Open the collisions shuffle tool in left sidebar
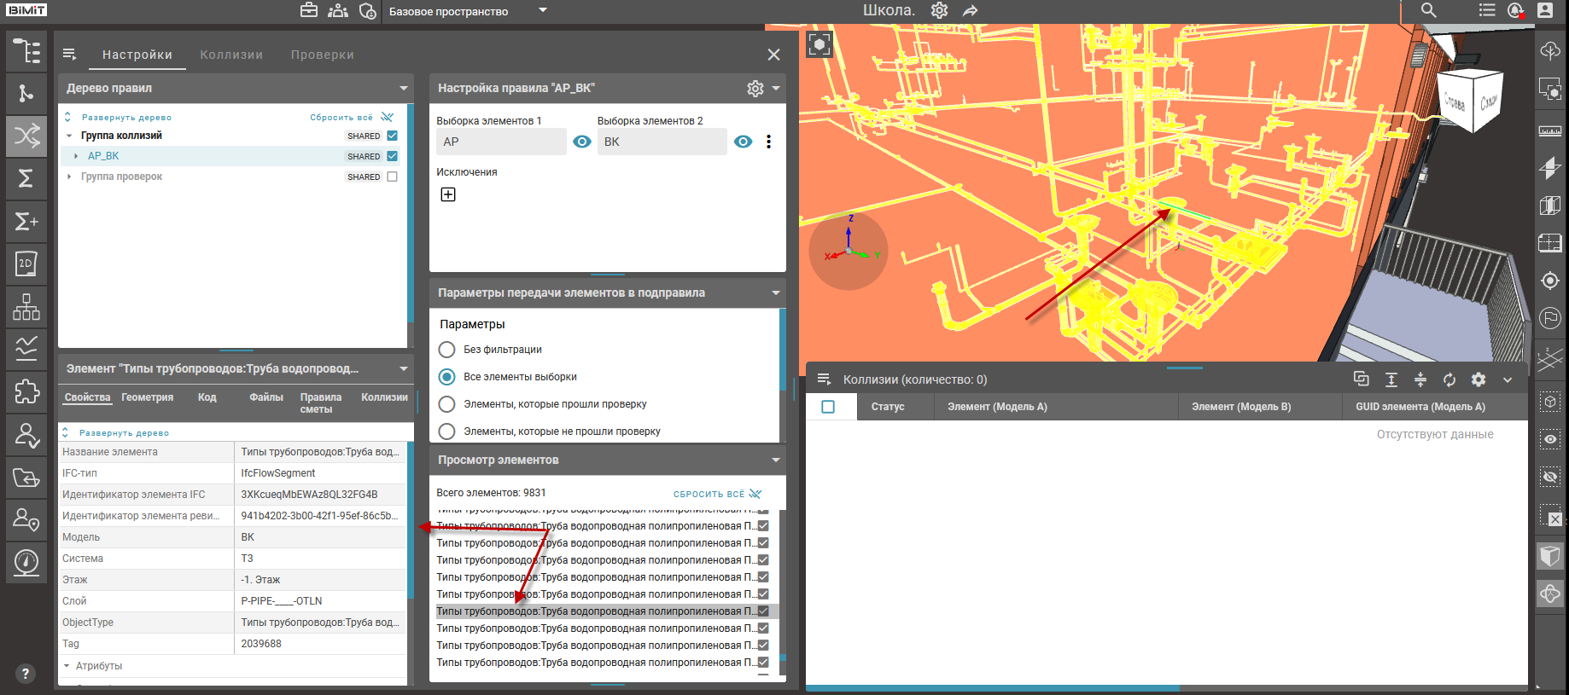1569x695 pixels. 26,136
